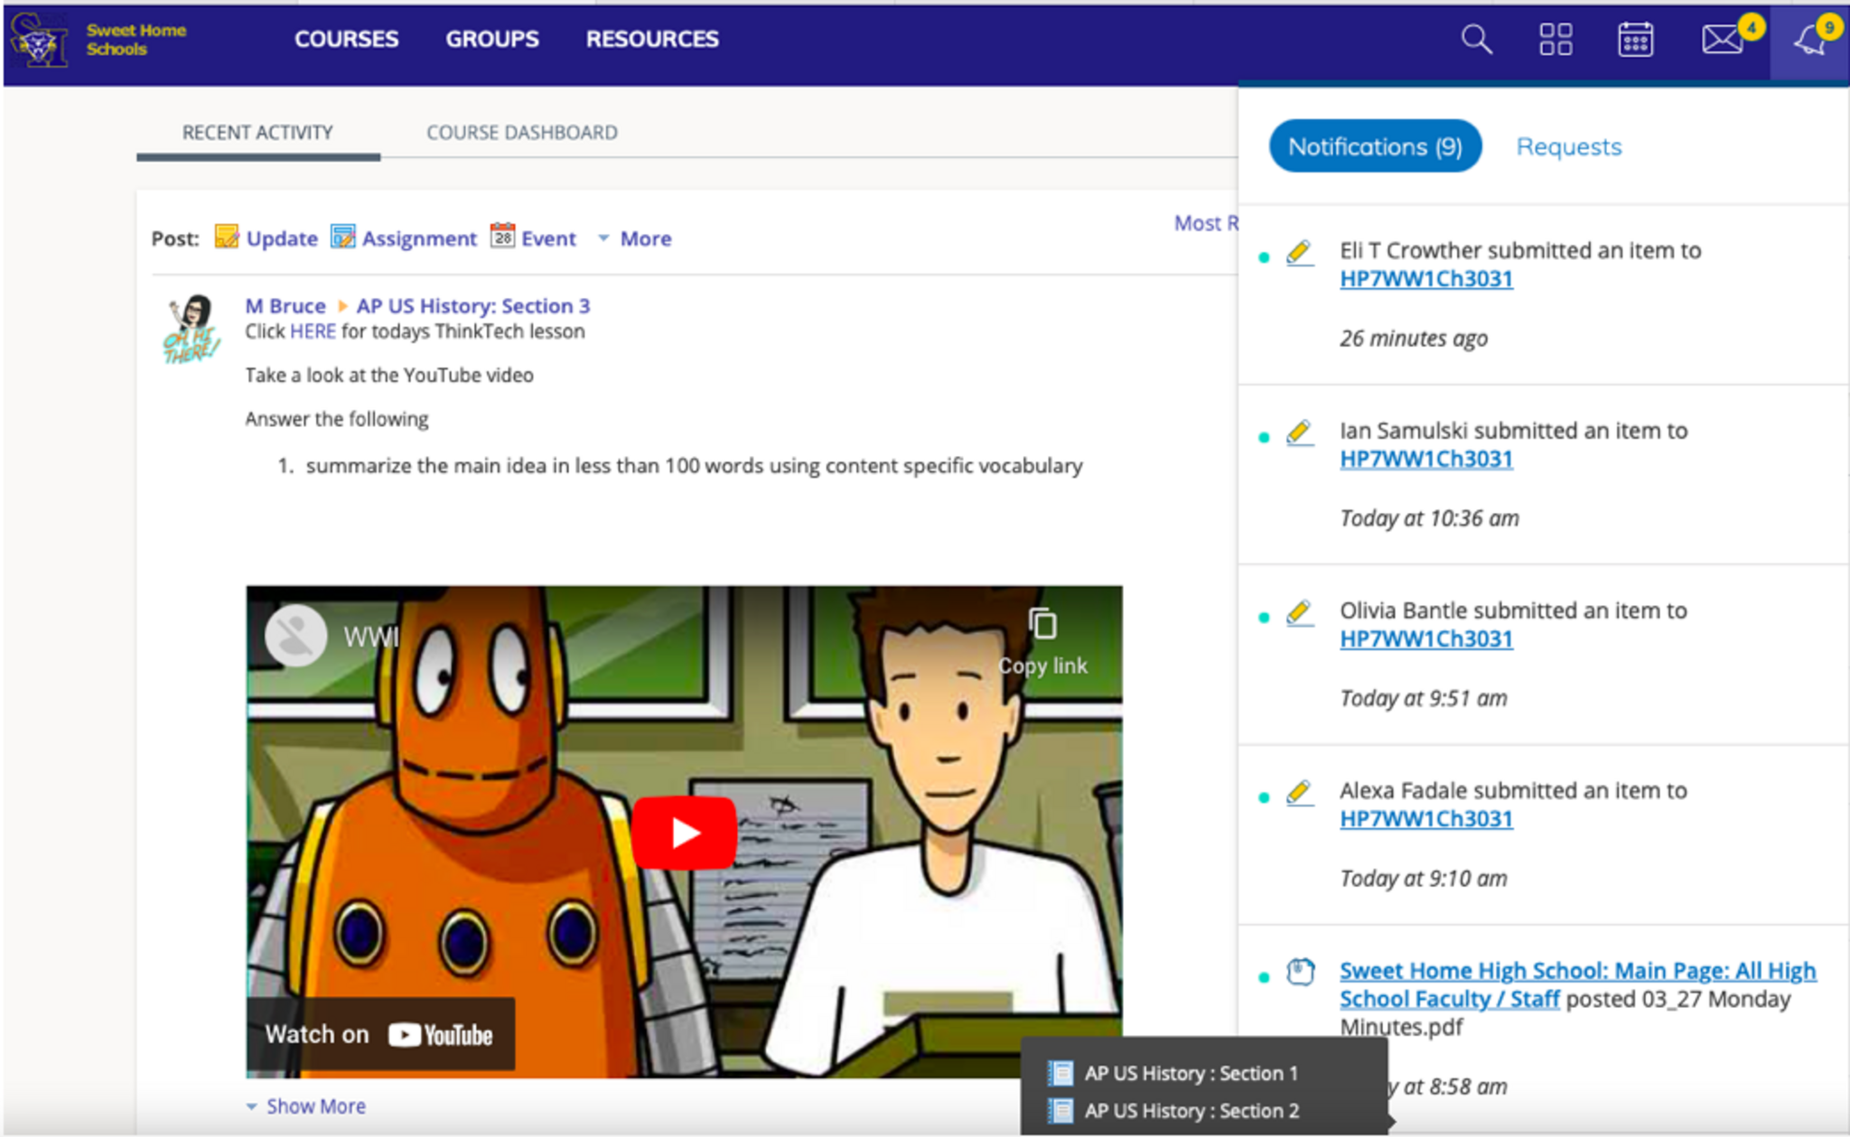Image resolution: width=1850 pixels, height=1137 pixels.
Task: Click Watch on YouTube button
Action: point(380,1035)
